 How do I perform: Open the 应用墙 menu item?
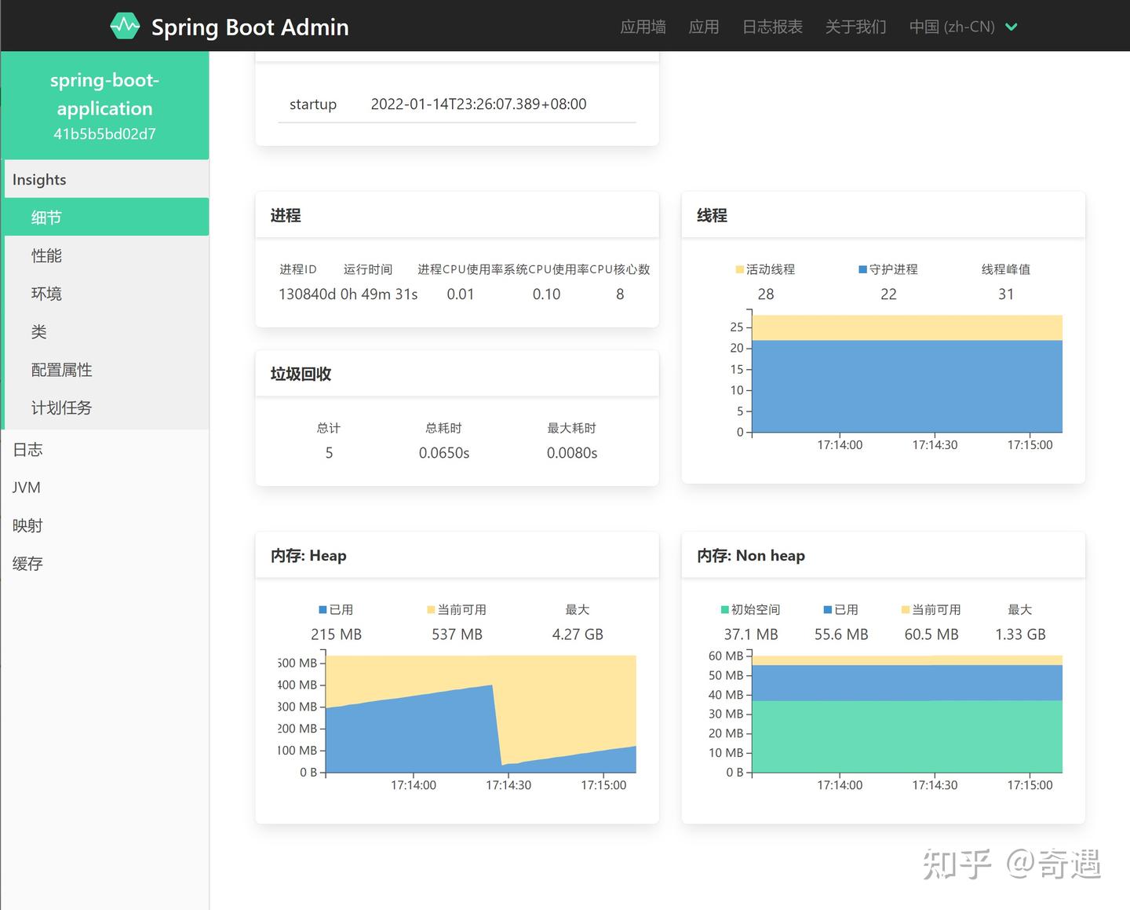(x=642, y=26)
